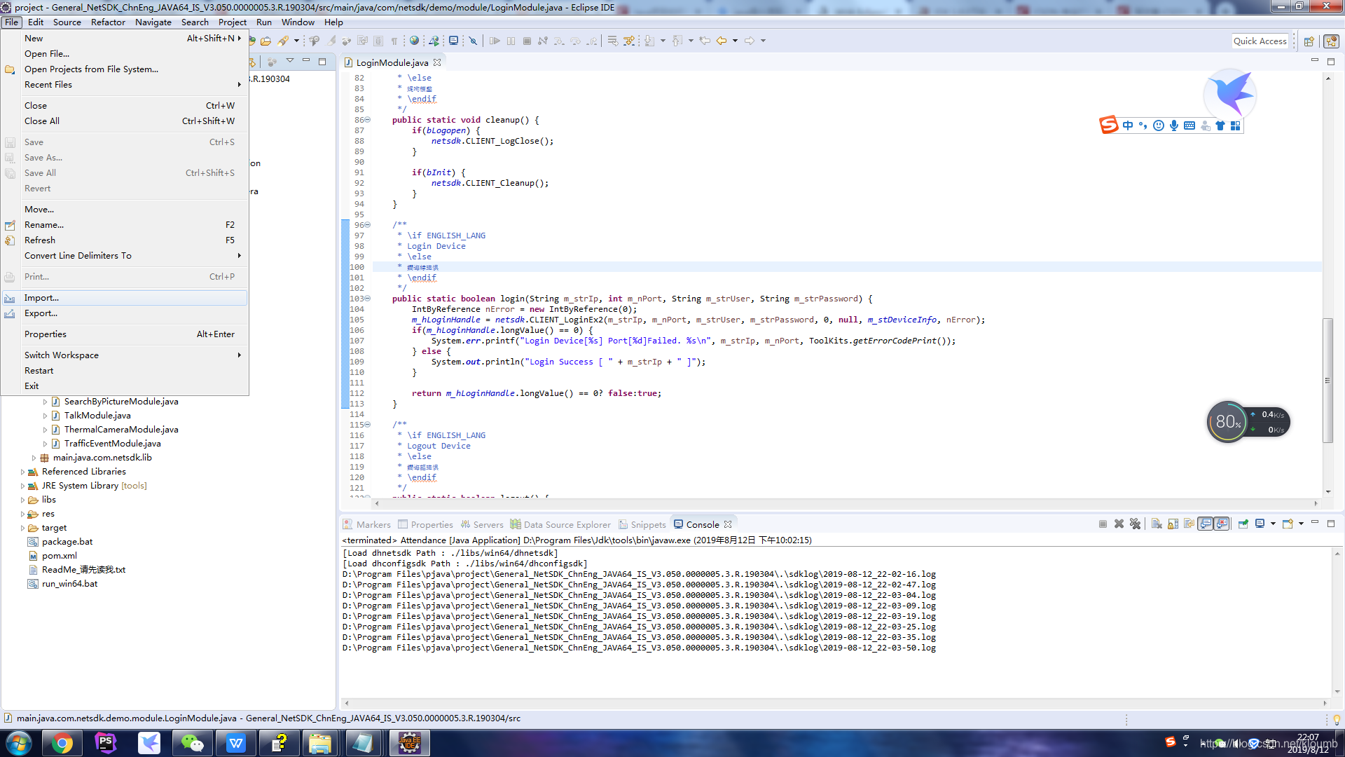Click the Quick Access field

click(1260, 41)
